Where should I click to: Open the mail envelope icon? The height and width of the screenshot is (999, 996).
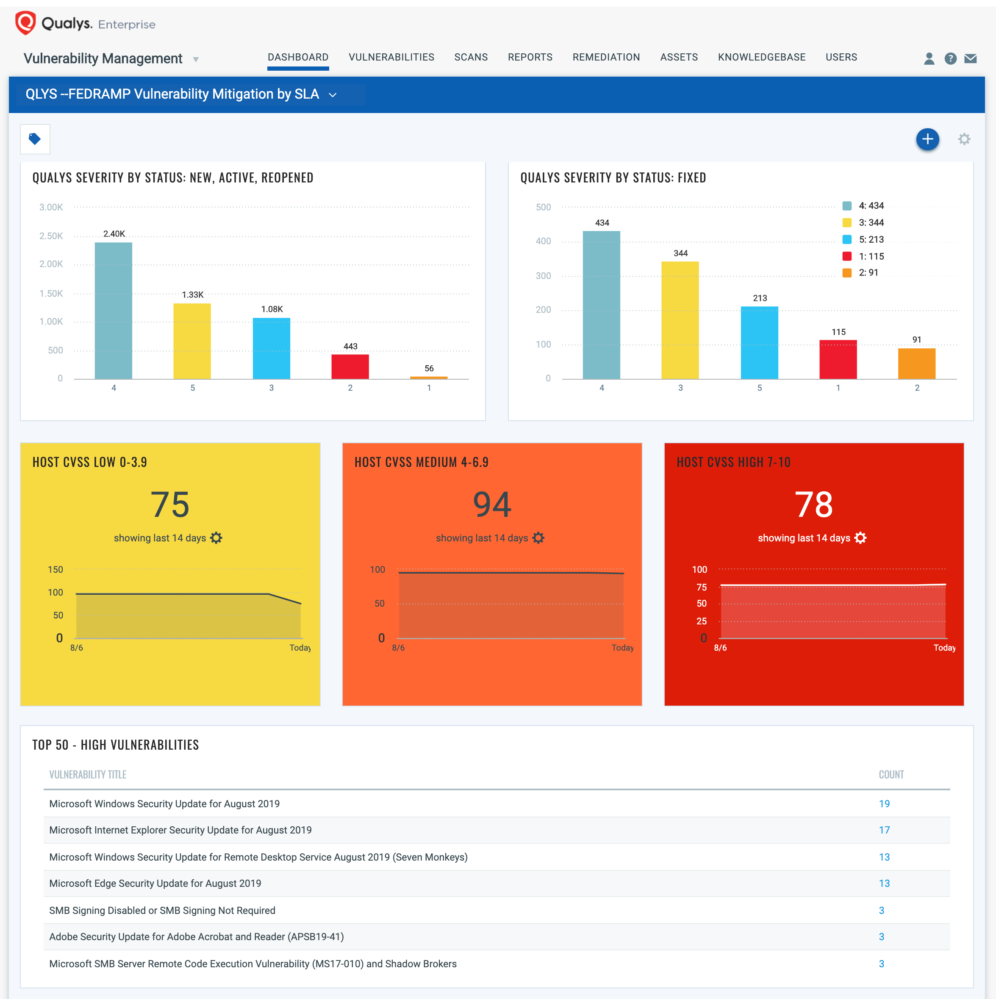(971, 58)
